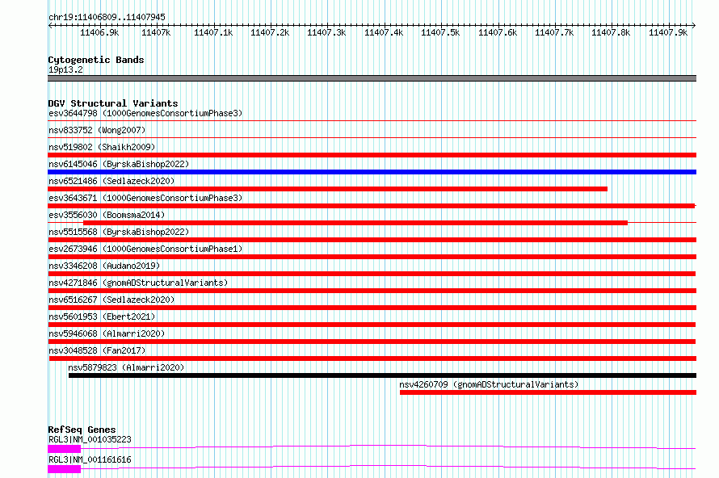Viewport: 719px width, 478px height.
Task: Click the 11407.3k ruler tick label
Action: click(x=326, y=32)
